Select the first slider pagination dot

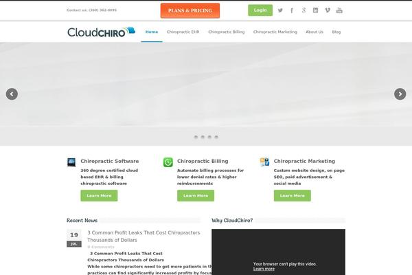196,137
